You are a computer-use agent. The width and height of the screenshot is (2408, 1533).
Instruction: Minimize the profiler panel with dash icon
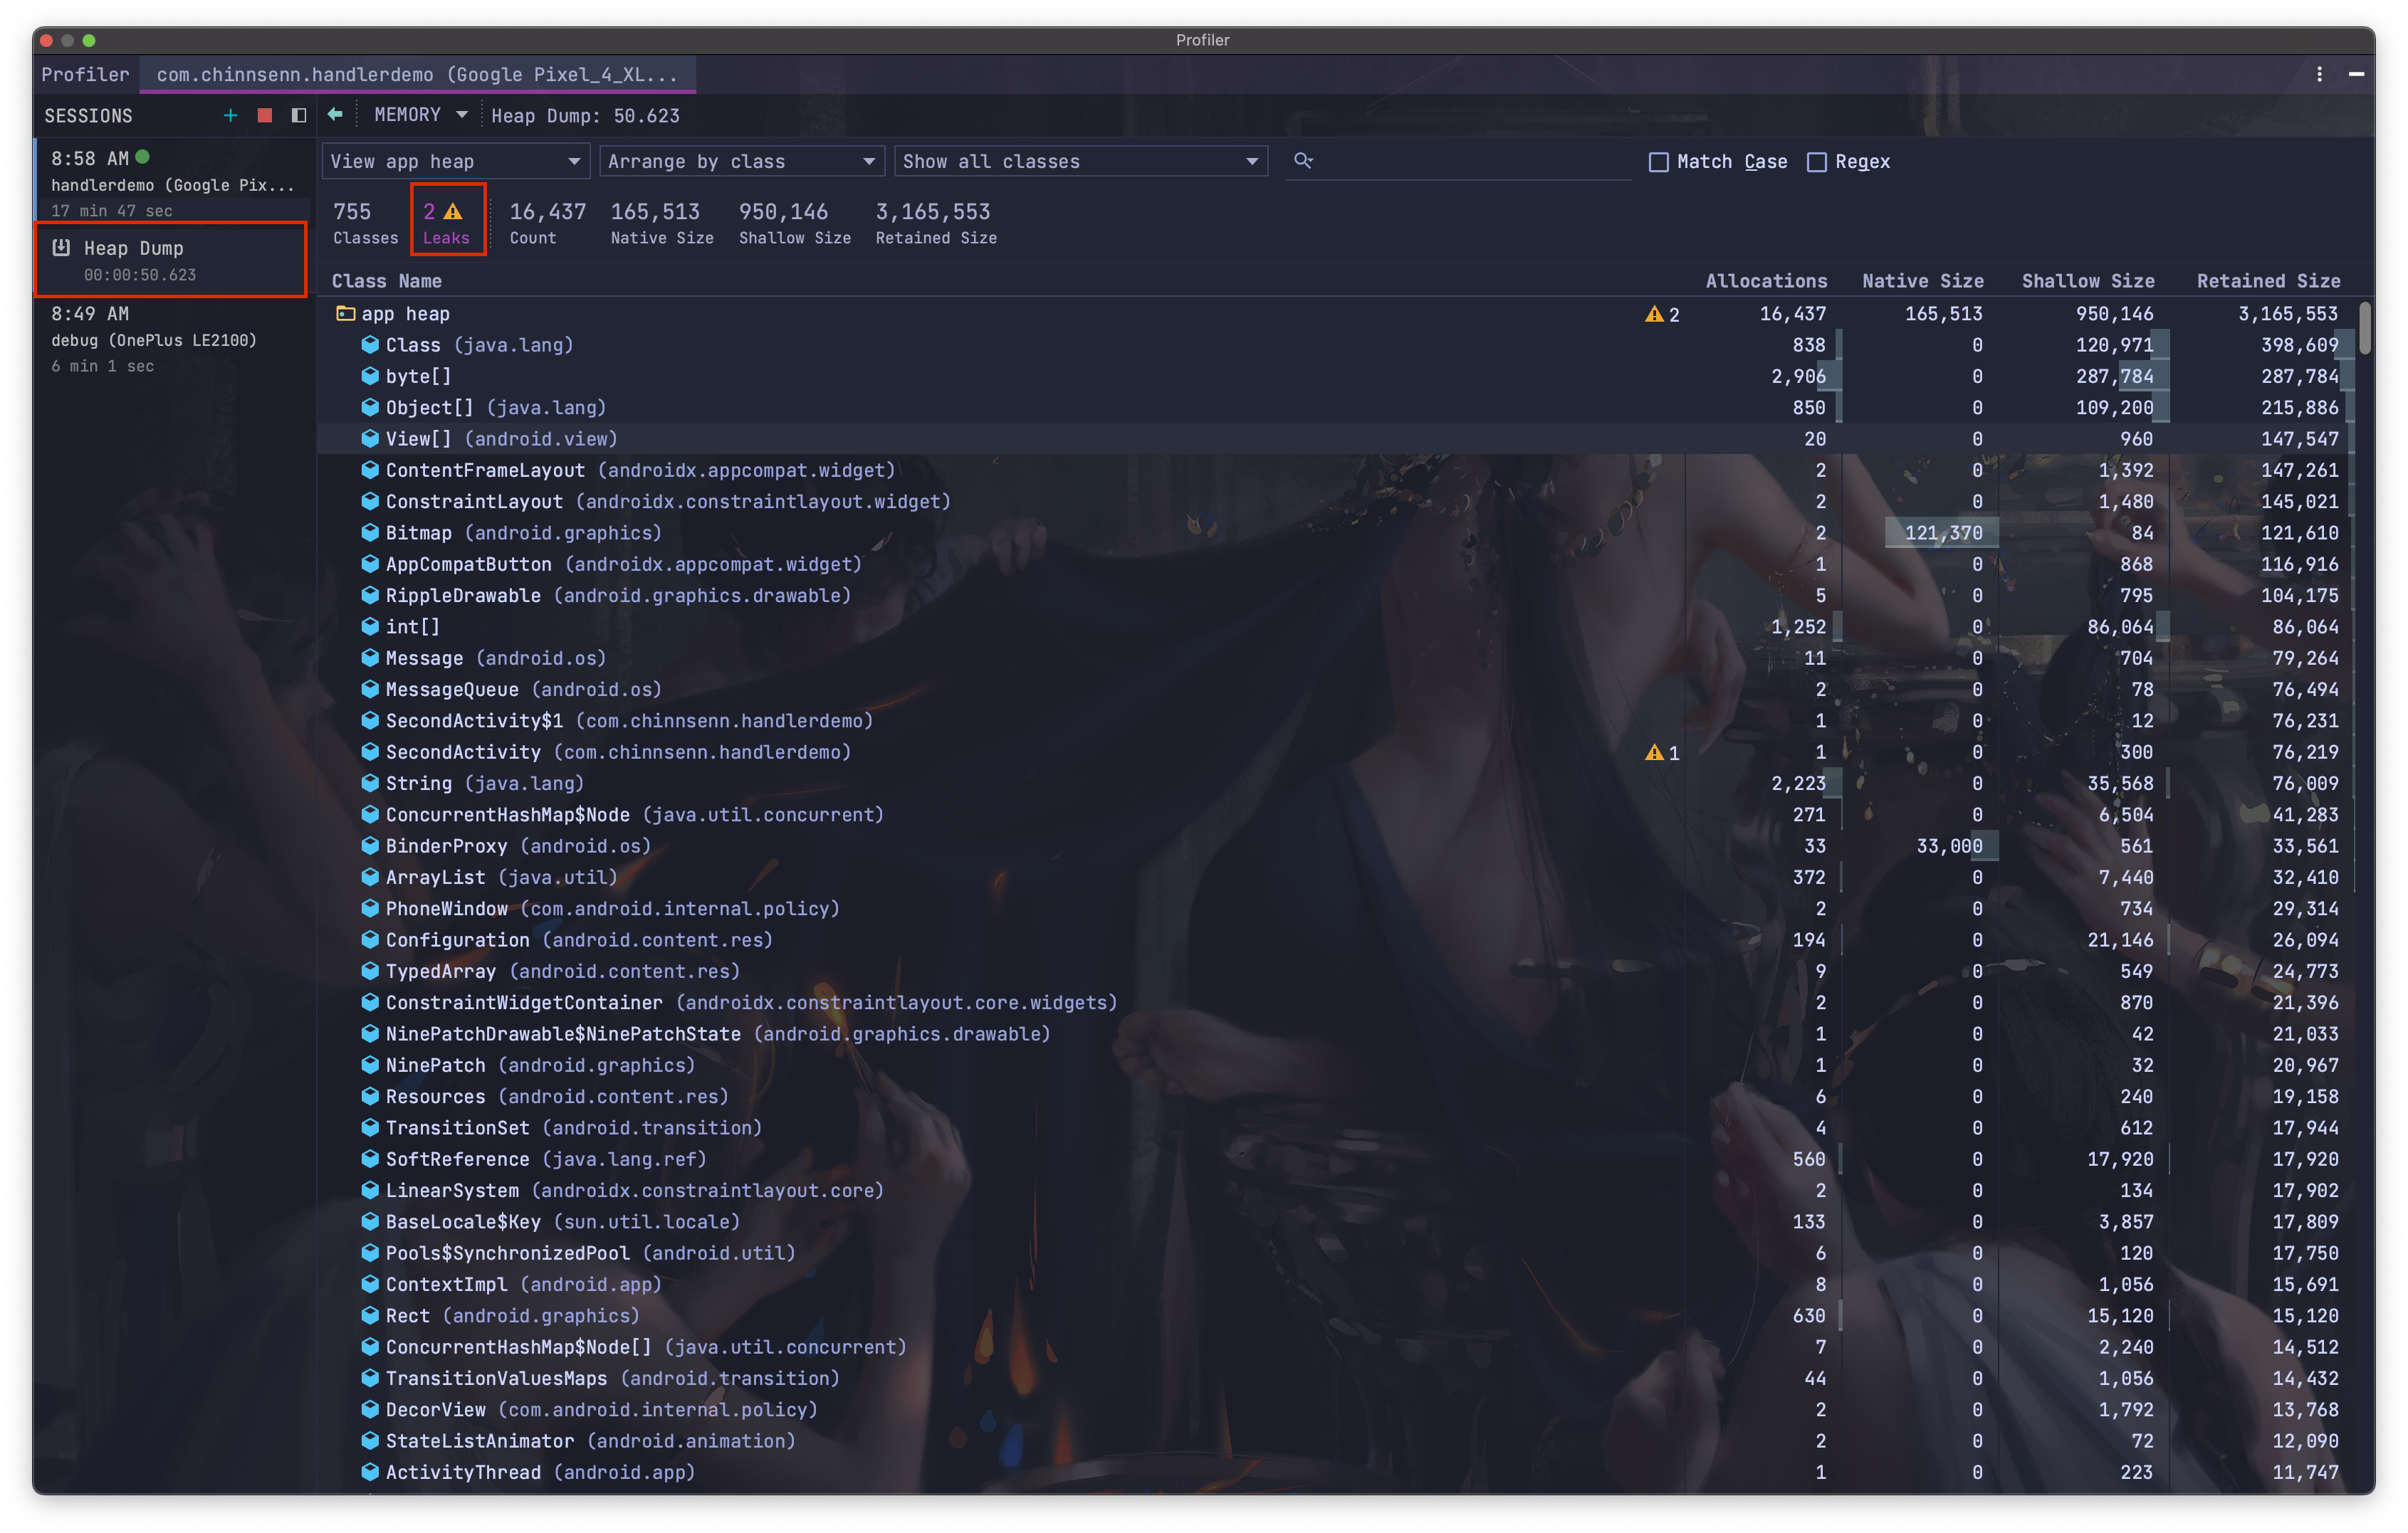coord(2356,74)
